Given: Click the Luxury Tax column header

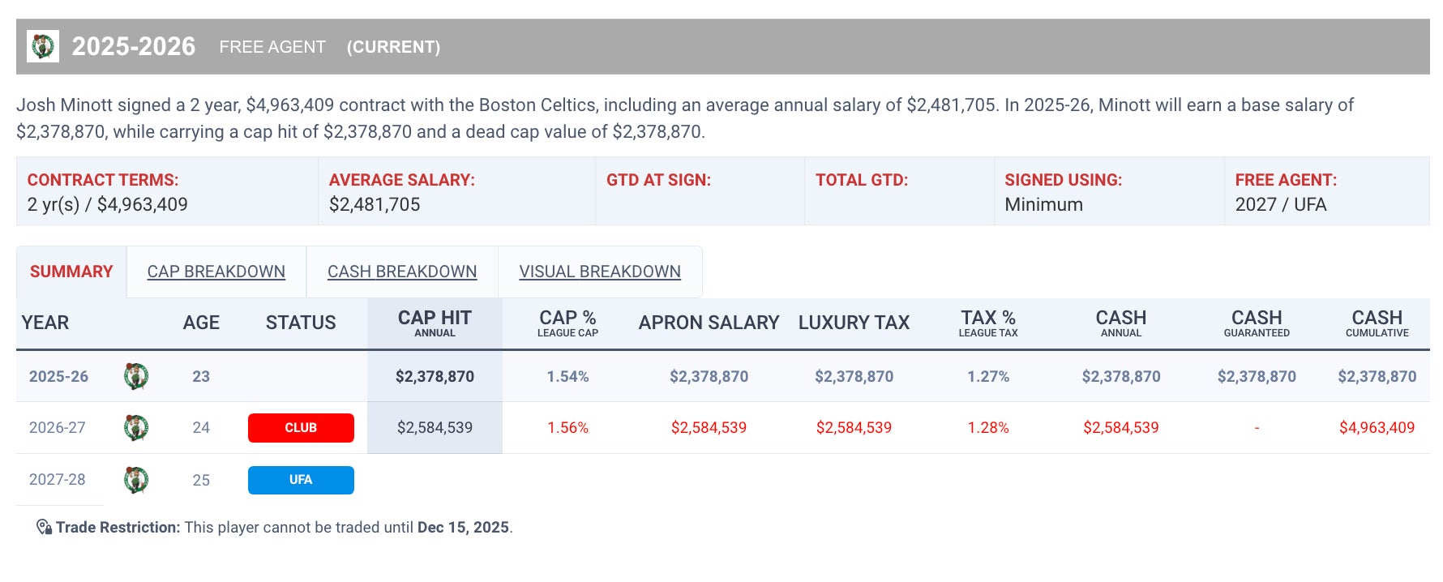Looking at the screenshot, I should 854,323.
